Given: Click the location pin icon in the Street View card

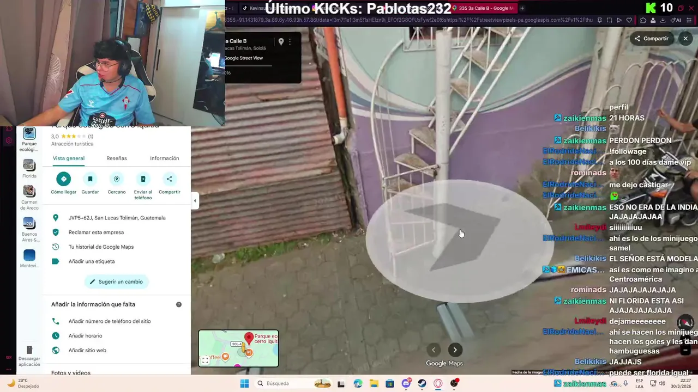Looking at the screenshot, I should click(x=281, y=42).
